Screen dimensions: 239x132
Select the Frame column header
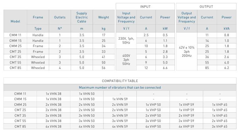(38, 17)
